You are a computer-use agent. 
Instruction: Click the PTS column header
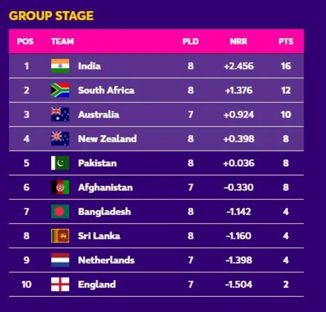[x=286, y=41]
